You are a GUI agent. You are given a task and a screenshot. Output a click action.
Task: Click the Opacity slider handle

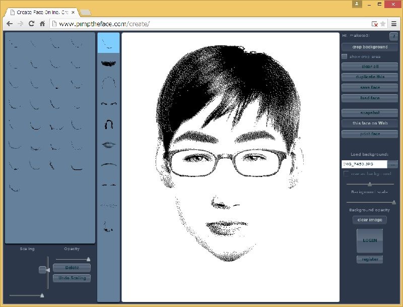(89, 259)
